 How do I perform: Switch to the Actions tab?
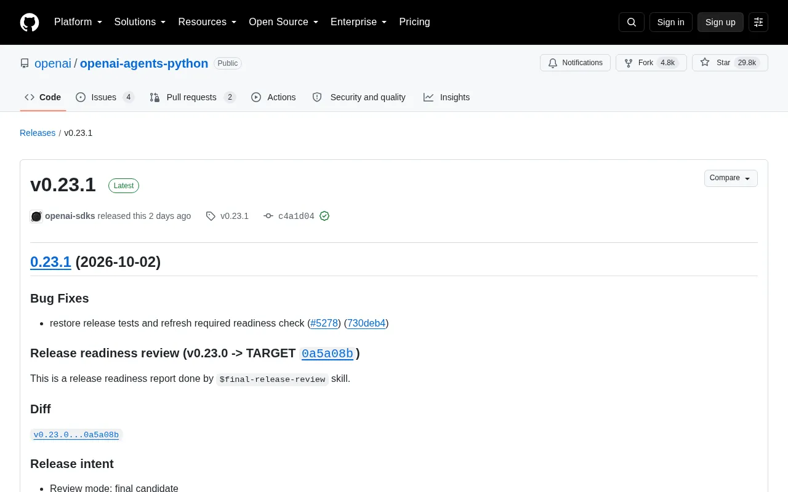click(273, 97)
